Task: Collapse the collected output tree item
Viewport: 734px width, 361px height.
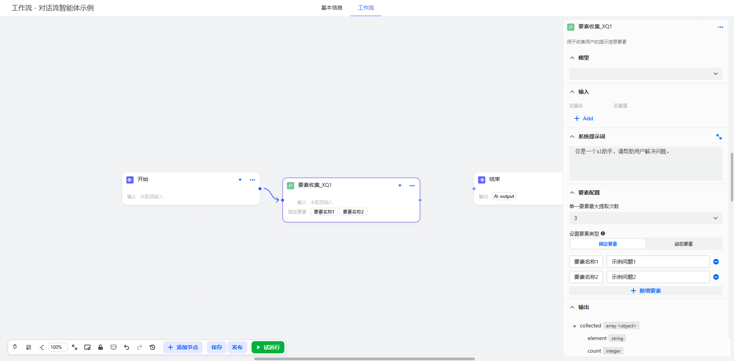Action: pyautogui.click(x=574, y=326)
